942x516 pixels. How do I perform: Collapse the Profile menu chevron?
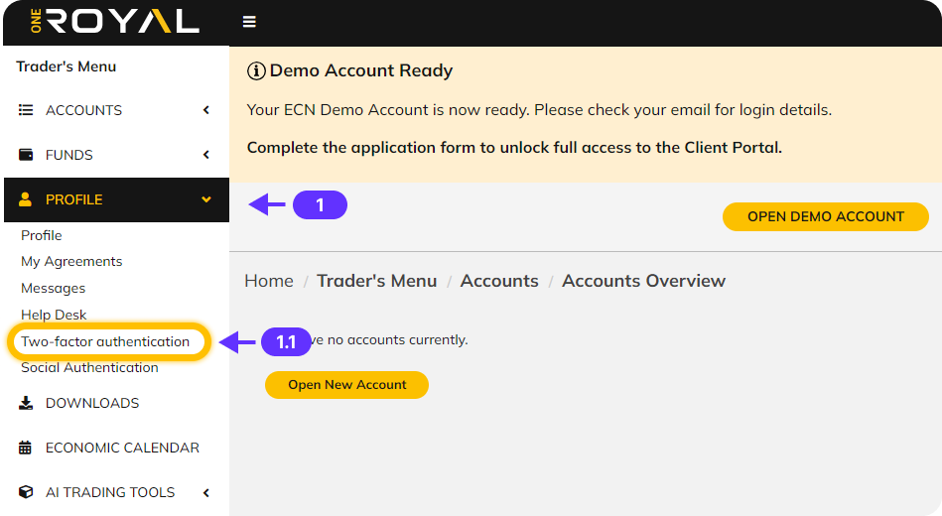tap(206, 199)
